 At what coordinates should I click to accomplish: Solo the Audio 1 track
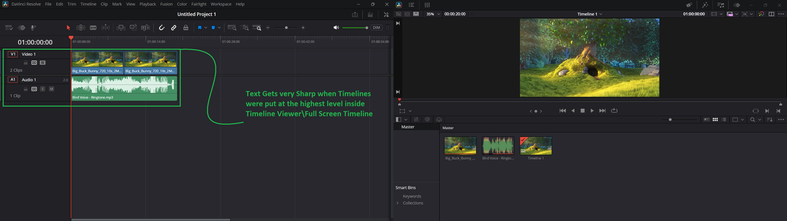pos(43,89)
